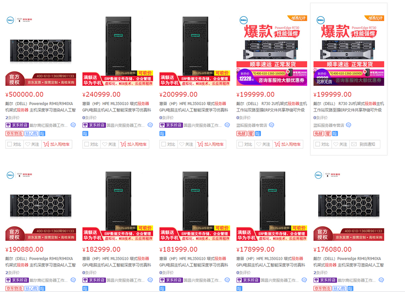Click 放心购 badge on ¥176080 Dell server

tap(339, 288)
